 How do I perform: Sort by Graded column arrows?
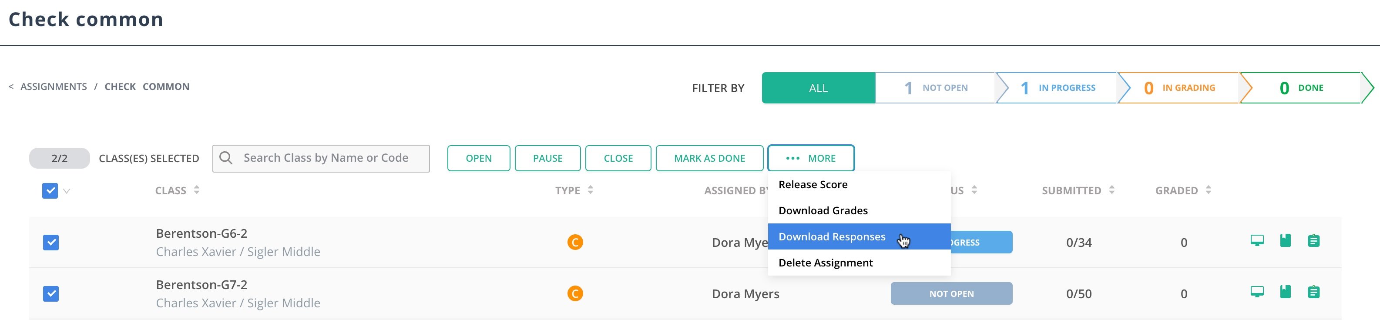[x=1208, y=190]
